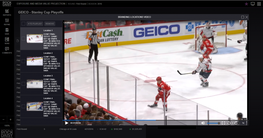Check the Location 2 checkbox
This screenshot has height=138, width=263.
pos(23,61)
